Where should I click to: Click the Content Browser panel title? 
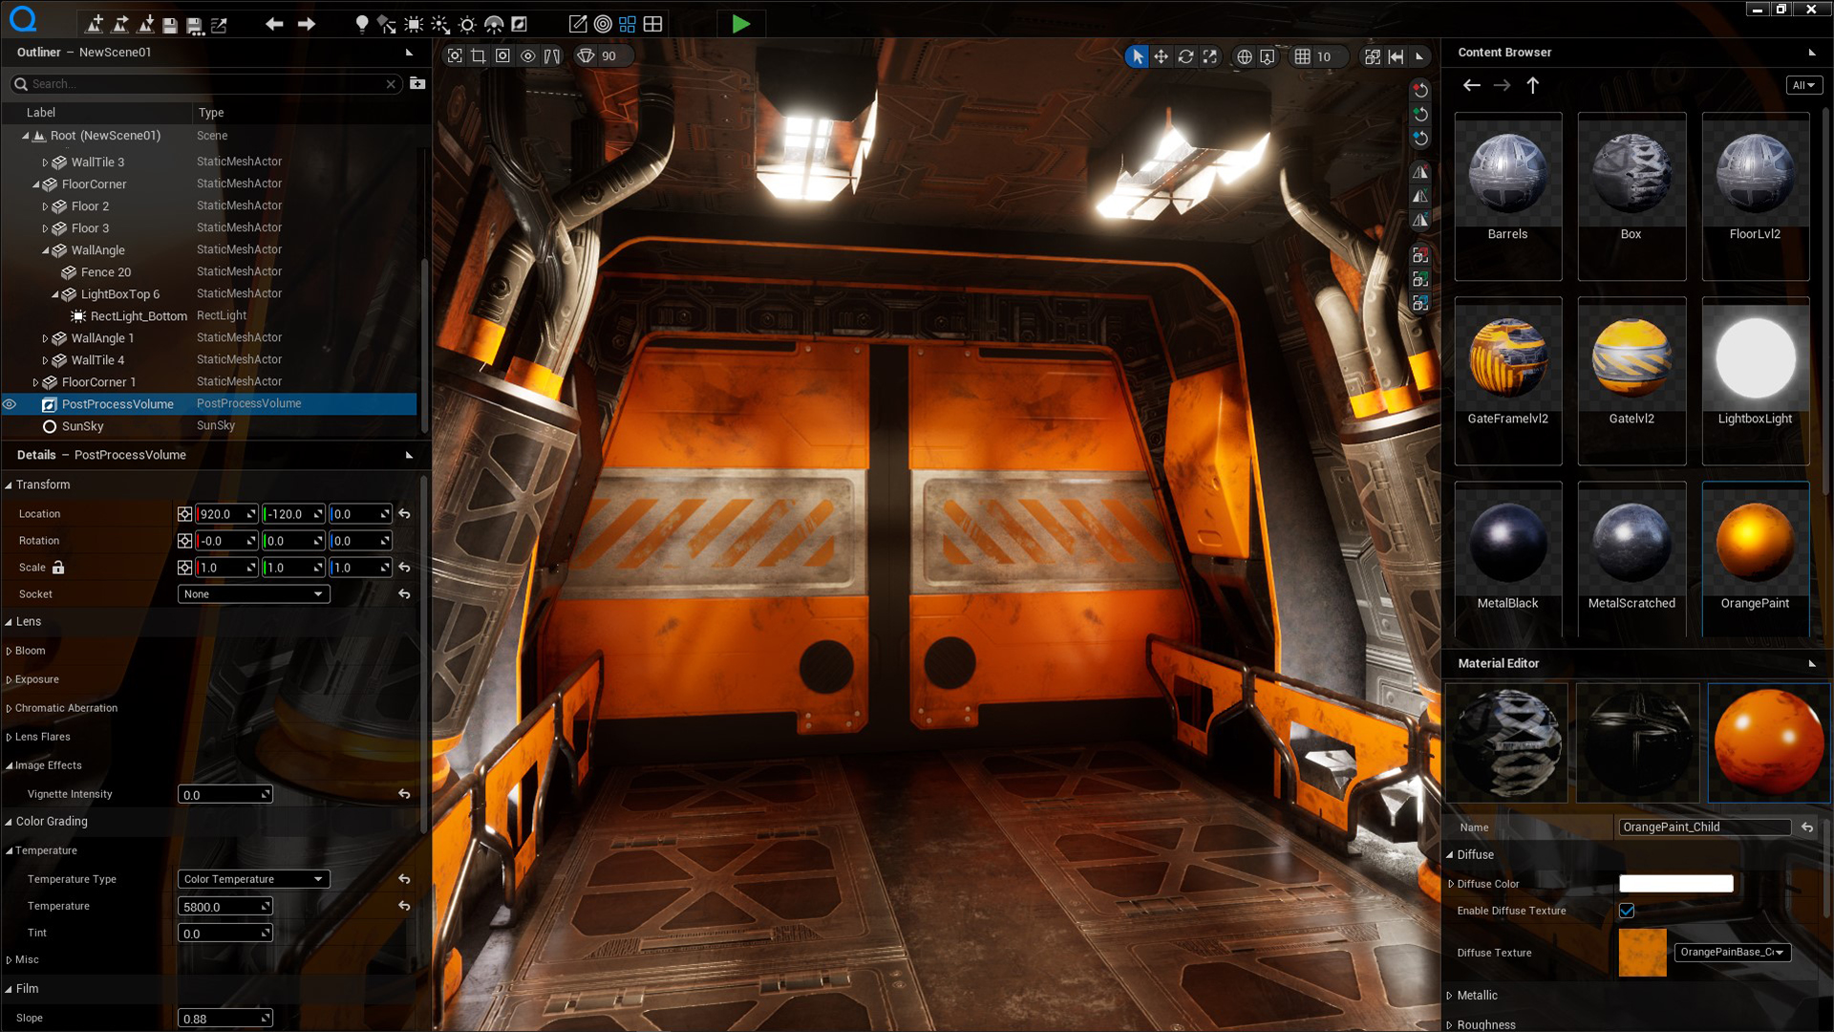[1504, 52]
